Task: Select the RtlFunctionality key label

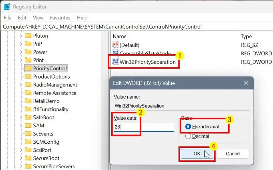Action: coord(51,109)
